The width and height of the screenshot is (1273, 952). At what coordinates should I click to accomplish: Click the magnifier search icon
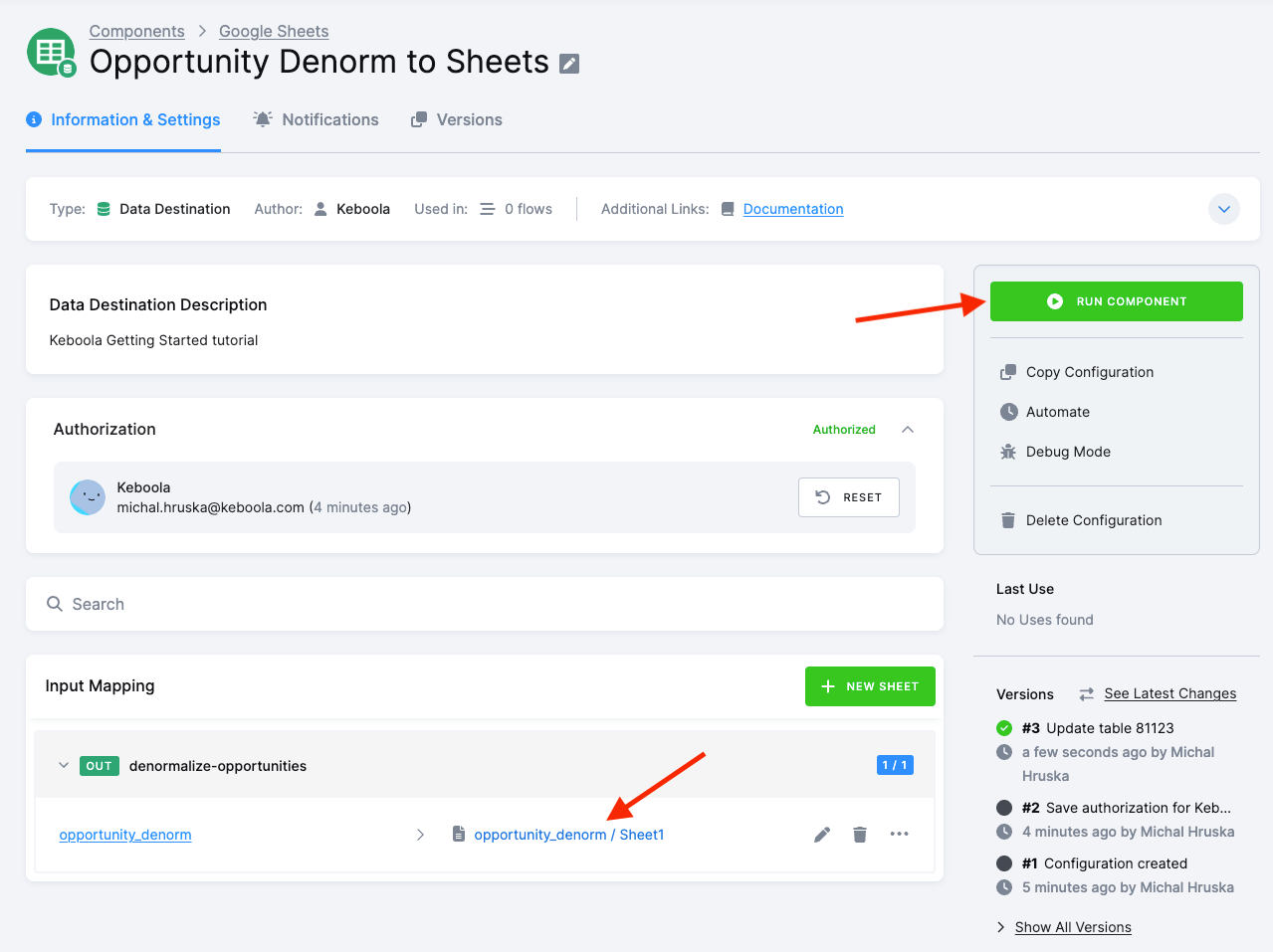pyautogui.click(x=55, y=604)
